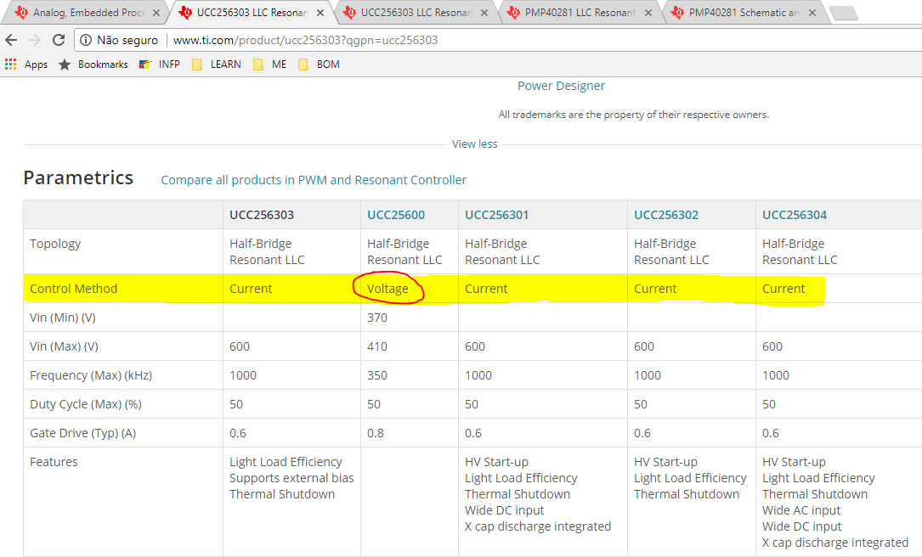Viewport: 922px width, 557px height.
Task: Open the UCC256301 product link
Action: [x=496, y=215]
